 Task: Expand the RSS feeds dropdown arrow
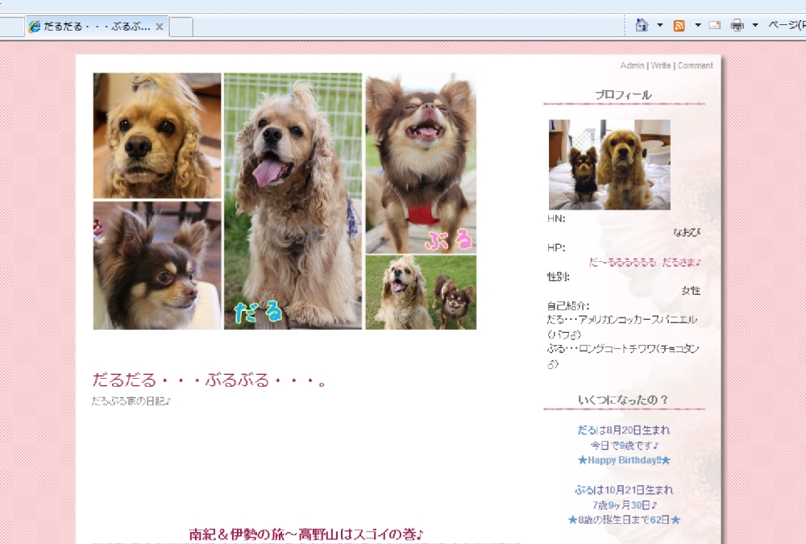pyautogui.click(x=697, y=25)
